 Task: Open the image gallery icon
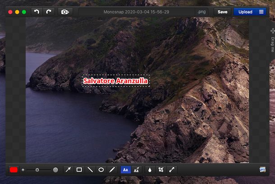tap(262, 170)
